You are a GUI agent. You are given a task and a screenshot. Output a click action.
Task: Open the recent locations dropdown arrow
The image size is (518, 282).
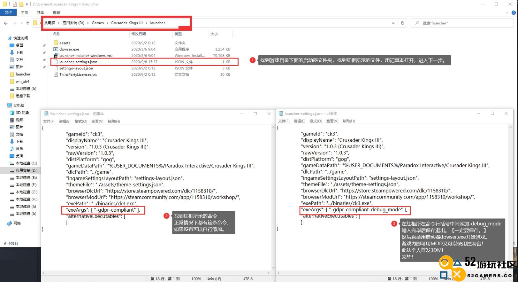(x=21, y=23)
